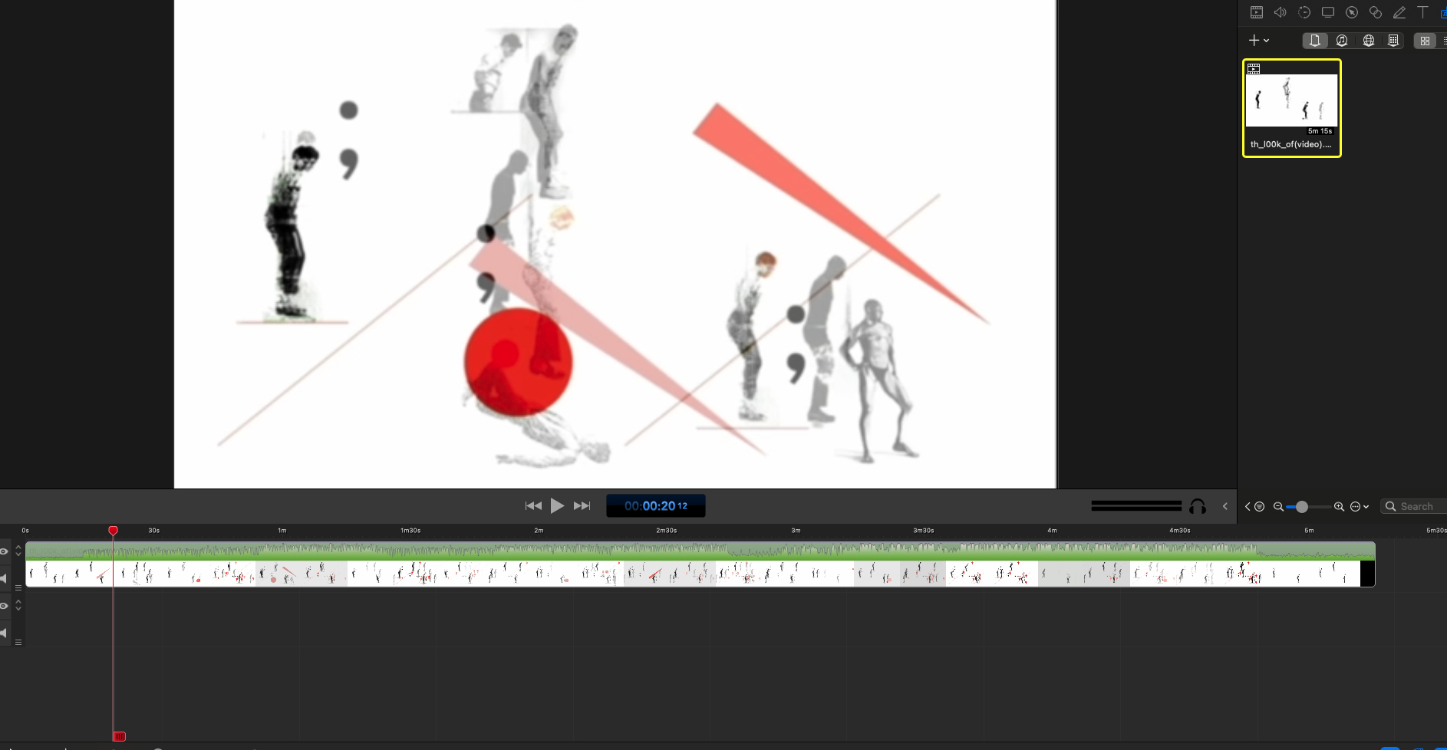Show stock media library tab
Viewport: 1447px width, 750px height.
[x=1393, y=41]
